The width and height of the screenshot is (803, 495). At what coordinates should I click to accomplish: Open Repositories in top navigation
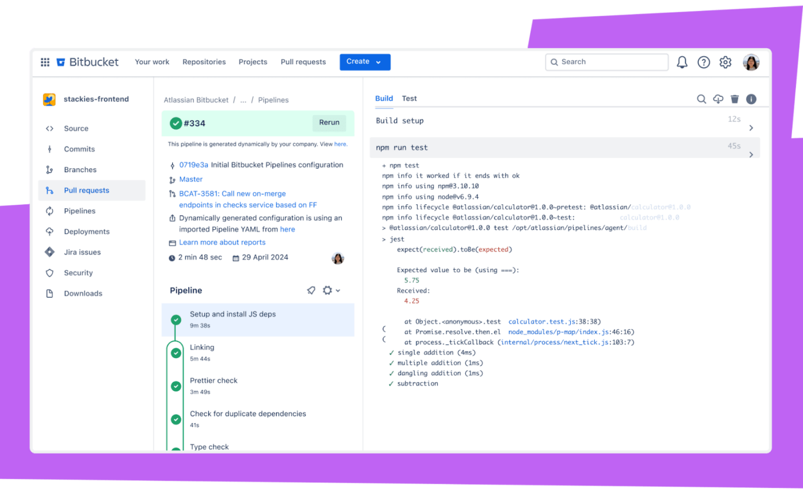click(x=204, y=62)
